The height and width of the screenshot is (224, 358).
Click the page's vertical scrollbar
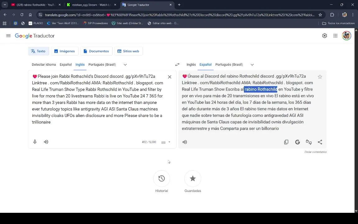tap(356, 120)
